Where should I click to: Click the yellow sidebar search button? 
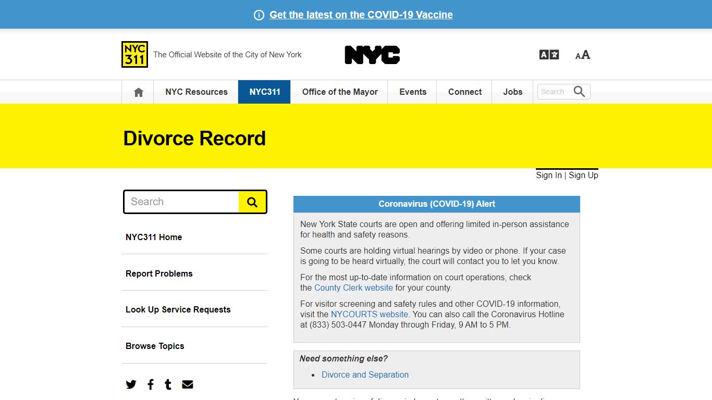pyautogui.click(x=252, y=202)
